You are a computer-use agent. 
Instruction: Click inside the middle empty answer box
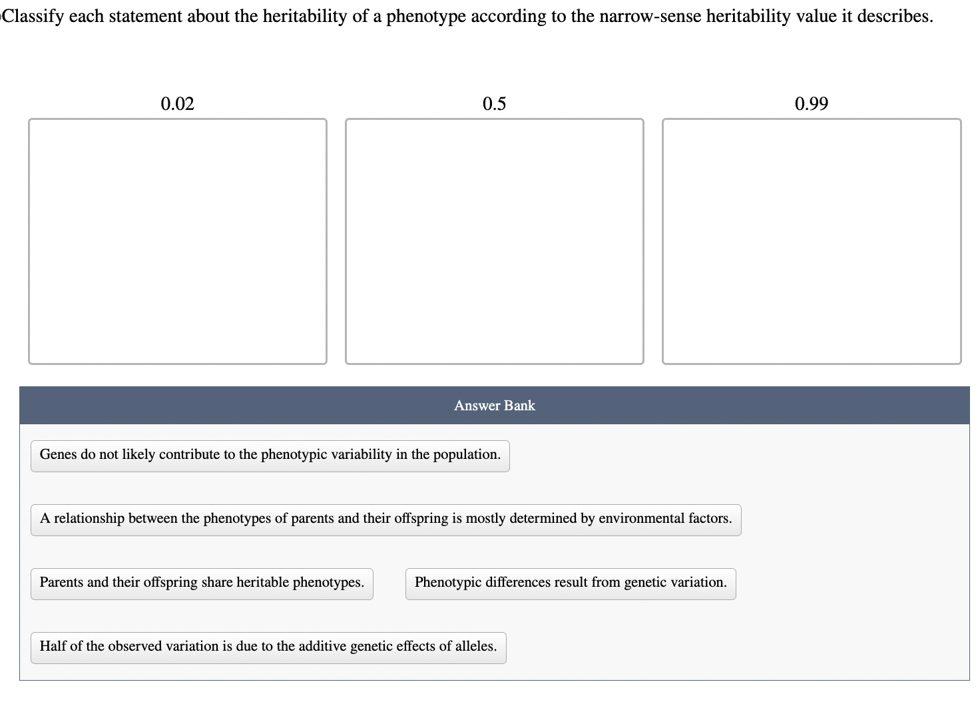pyautogui.click(x=494, y=240)
